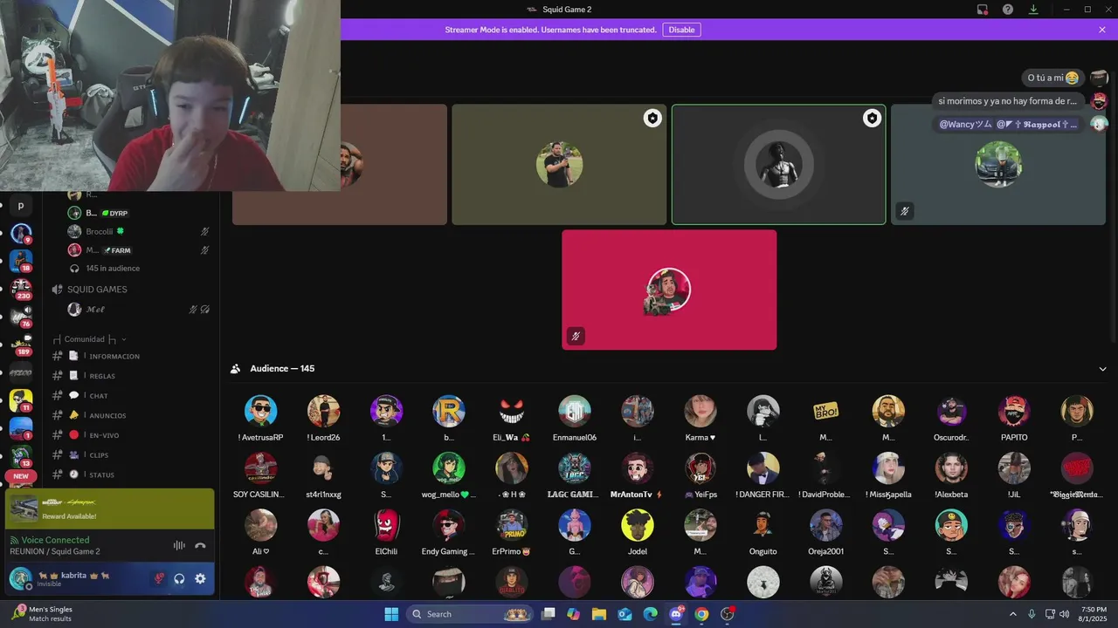Open Microsoft Edge from taskbar
Viewport: 1118px width, 628px height.
pyautogui.click(x=650, y=614)
